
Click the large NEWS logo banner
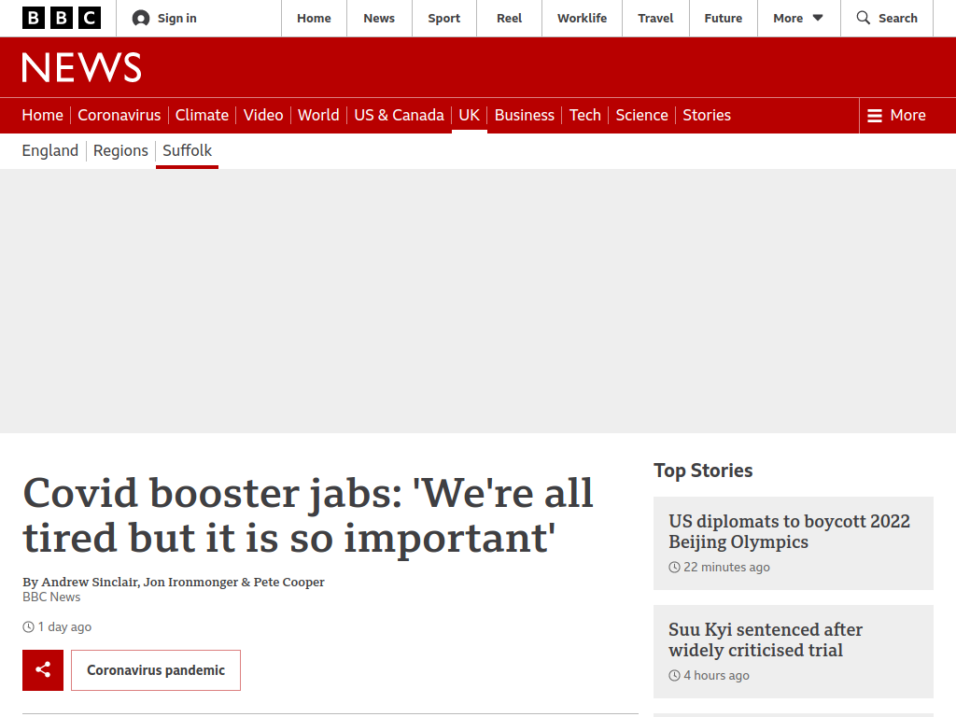click(x=82, y=67)
